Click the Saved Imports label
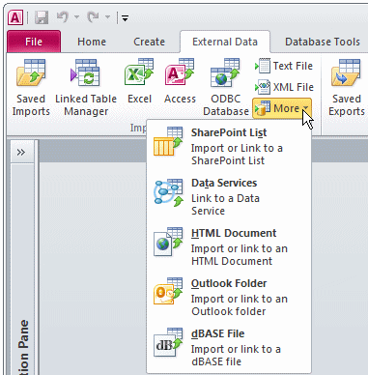Screen dimensions: 368x375 [x=31, y=105]
